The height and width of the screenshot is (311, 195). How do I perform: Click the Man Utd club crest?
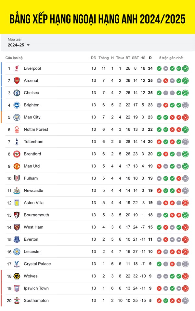click(17, 166)
